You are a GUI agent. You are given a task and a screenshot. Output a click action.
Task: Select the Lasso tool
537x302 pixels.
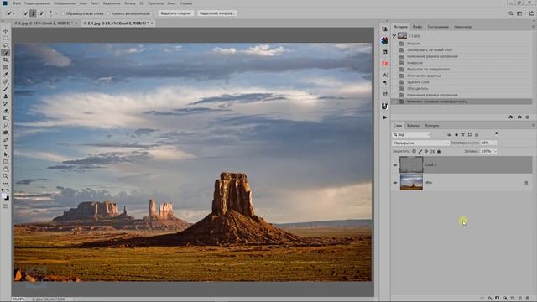(x=6, y=45)
